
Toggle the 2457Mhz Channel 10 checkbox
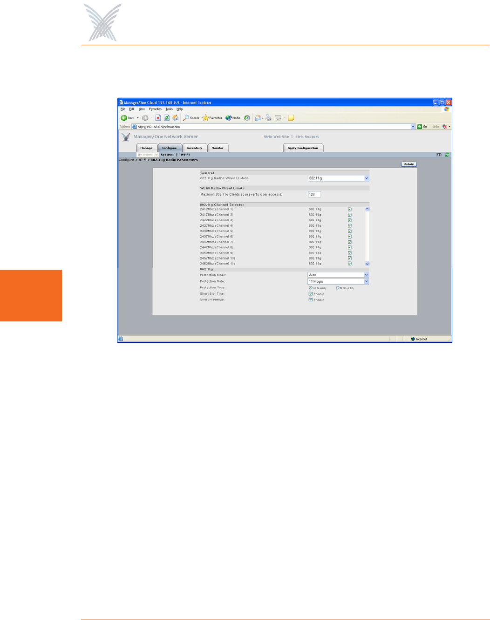click(x=349, y=258)
